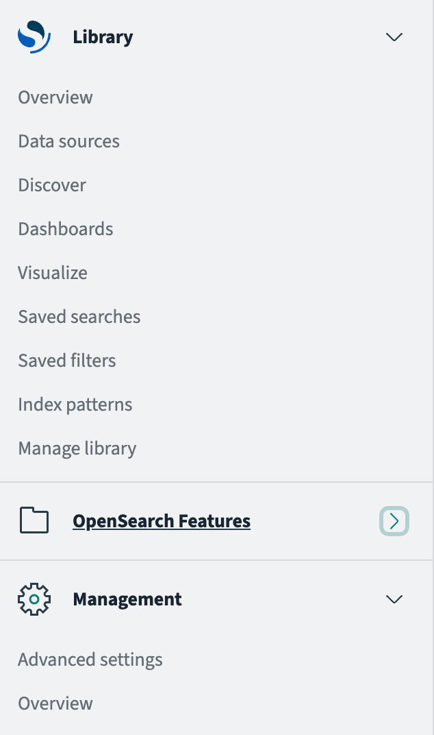Collapse the Library section using its chevron

coord(394,38)
